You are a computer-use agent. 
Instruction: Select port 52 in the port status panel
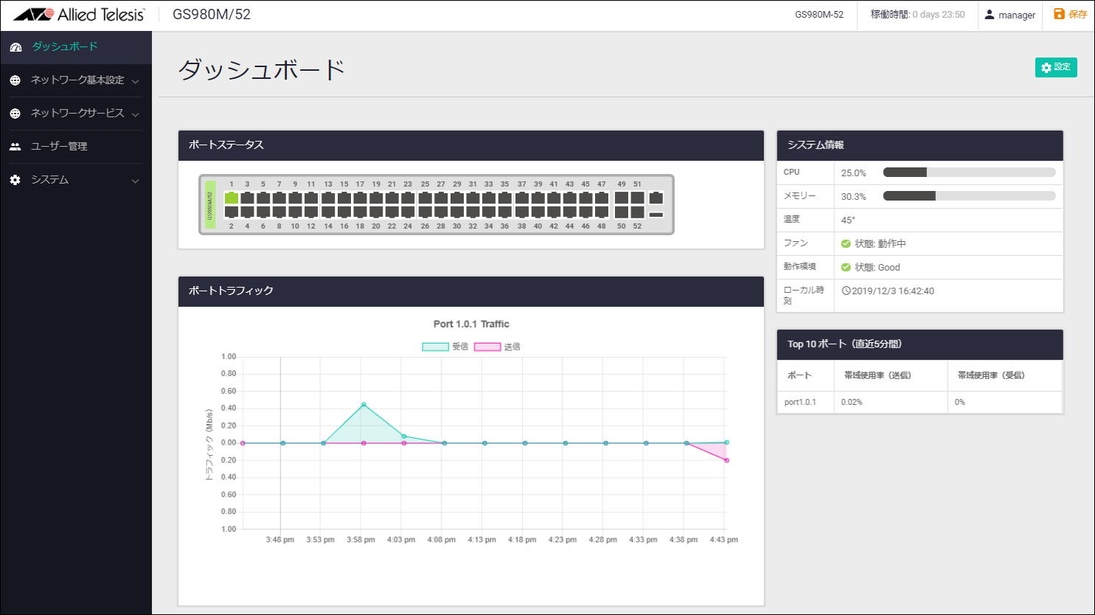(638, 212)
